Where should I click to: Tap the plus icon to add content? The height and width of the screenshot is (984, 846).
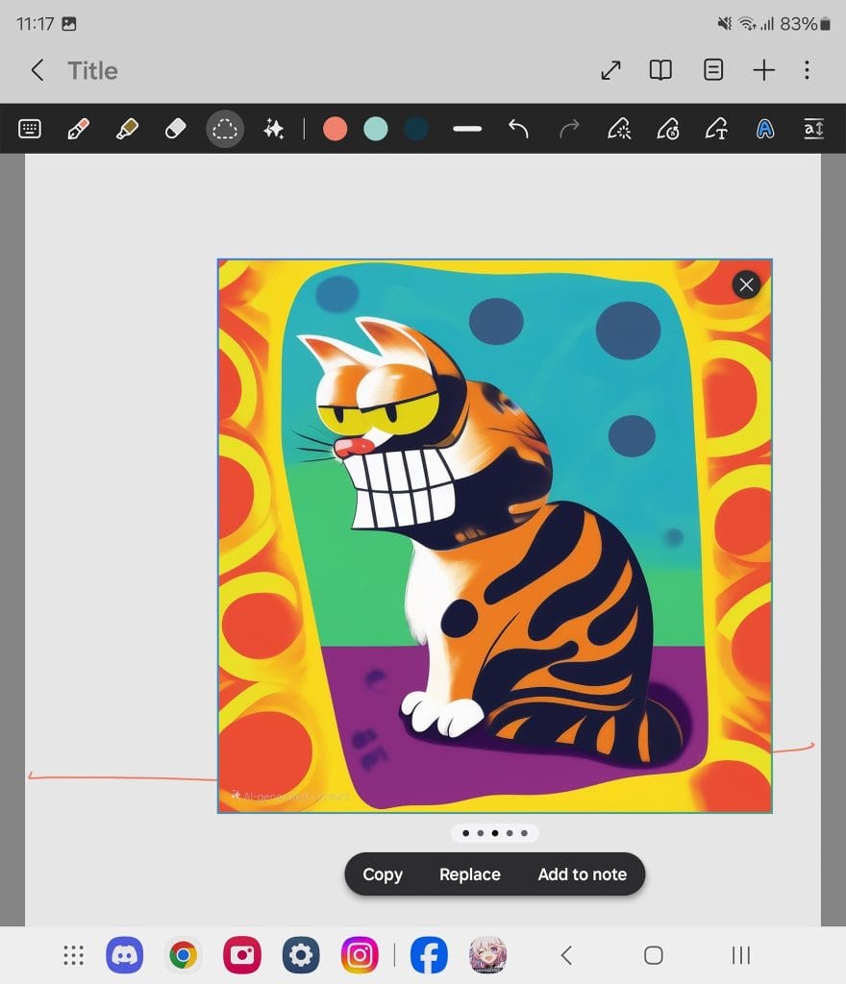pyautogui.click(x=763, y=70)
